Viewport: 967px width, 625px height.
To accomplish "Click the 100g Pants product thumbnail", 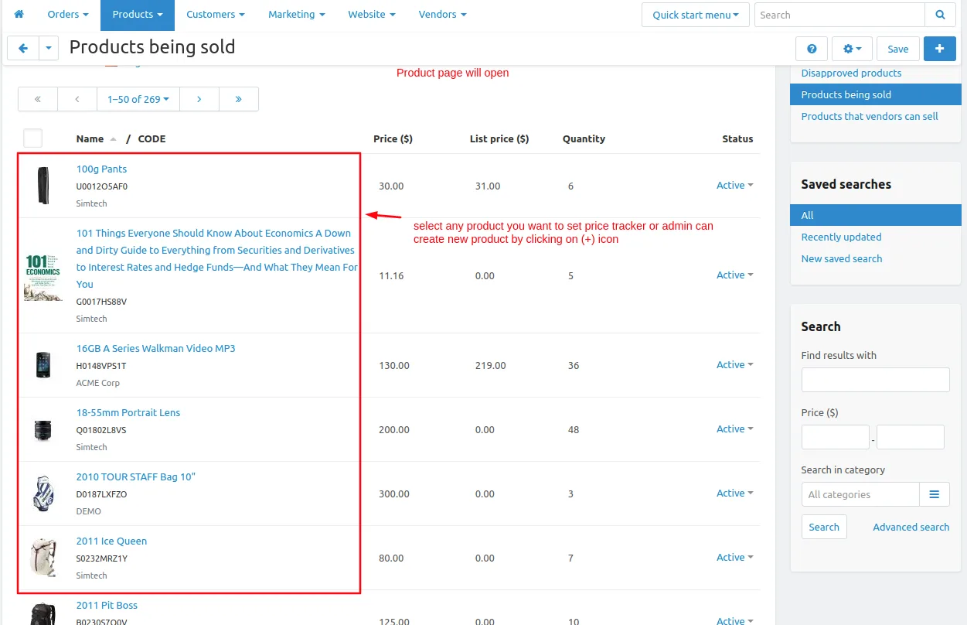I will (43, 186).
